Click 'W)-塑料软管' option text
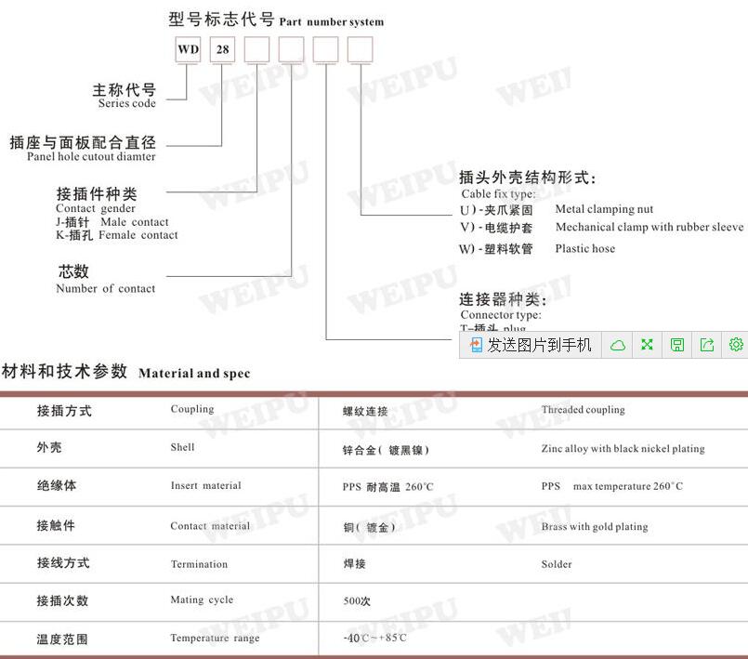 click(495, 248)
